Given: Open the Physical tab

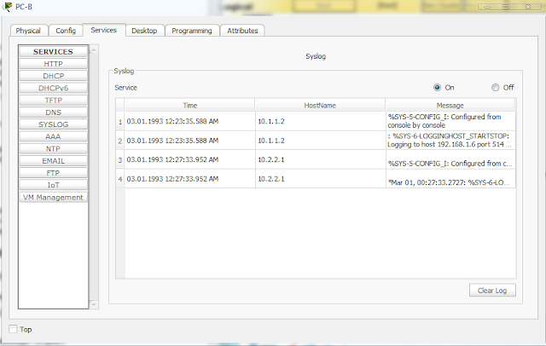Looking at the screenshot, I should (29, 31).
